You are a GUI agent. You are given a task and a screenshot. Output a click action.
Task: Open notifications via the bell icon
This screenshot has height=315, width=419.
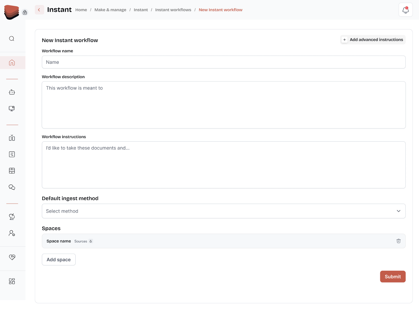tap(405, 9)
